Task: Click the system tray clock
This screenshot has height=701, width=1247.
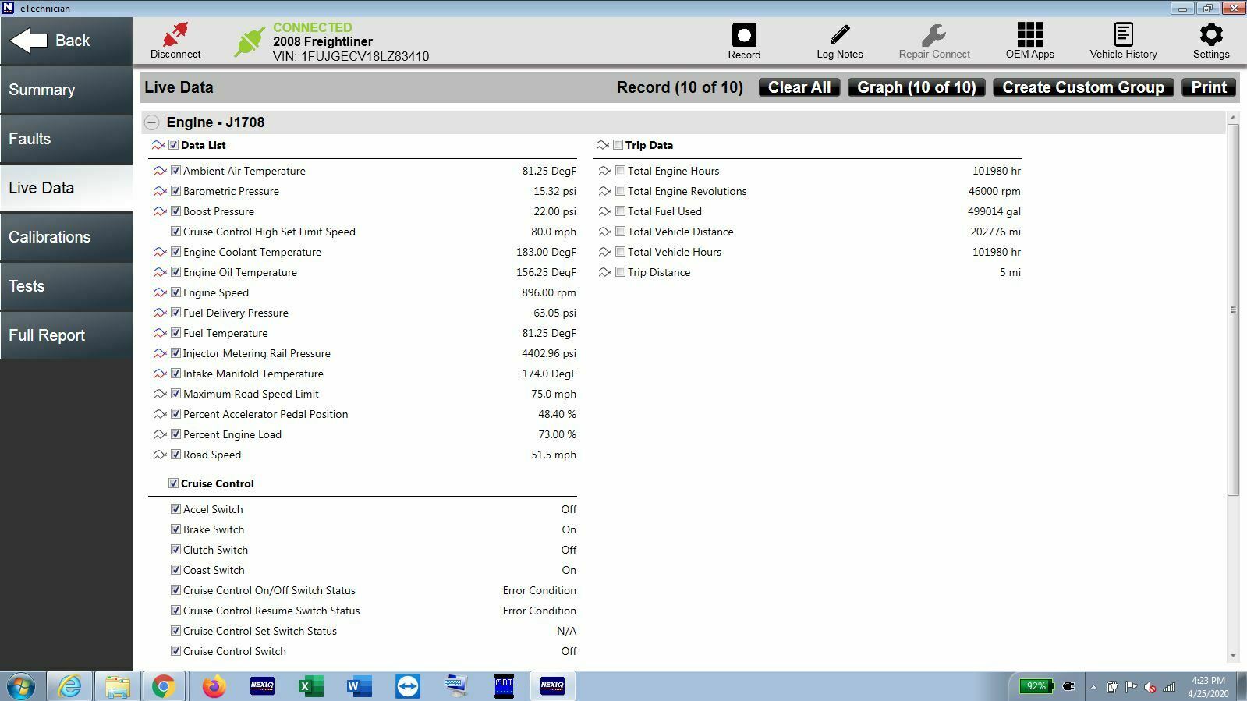Action: pyautogui.click(x=1208, y=686)
